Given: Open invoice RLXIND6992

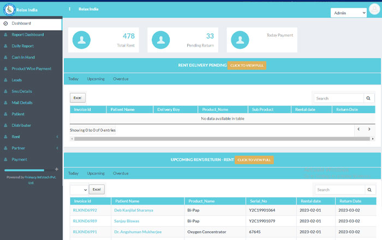Looking at the screenshot, I should 85,210.
